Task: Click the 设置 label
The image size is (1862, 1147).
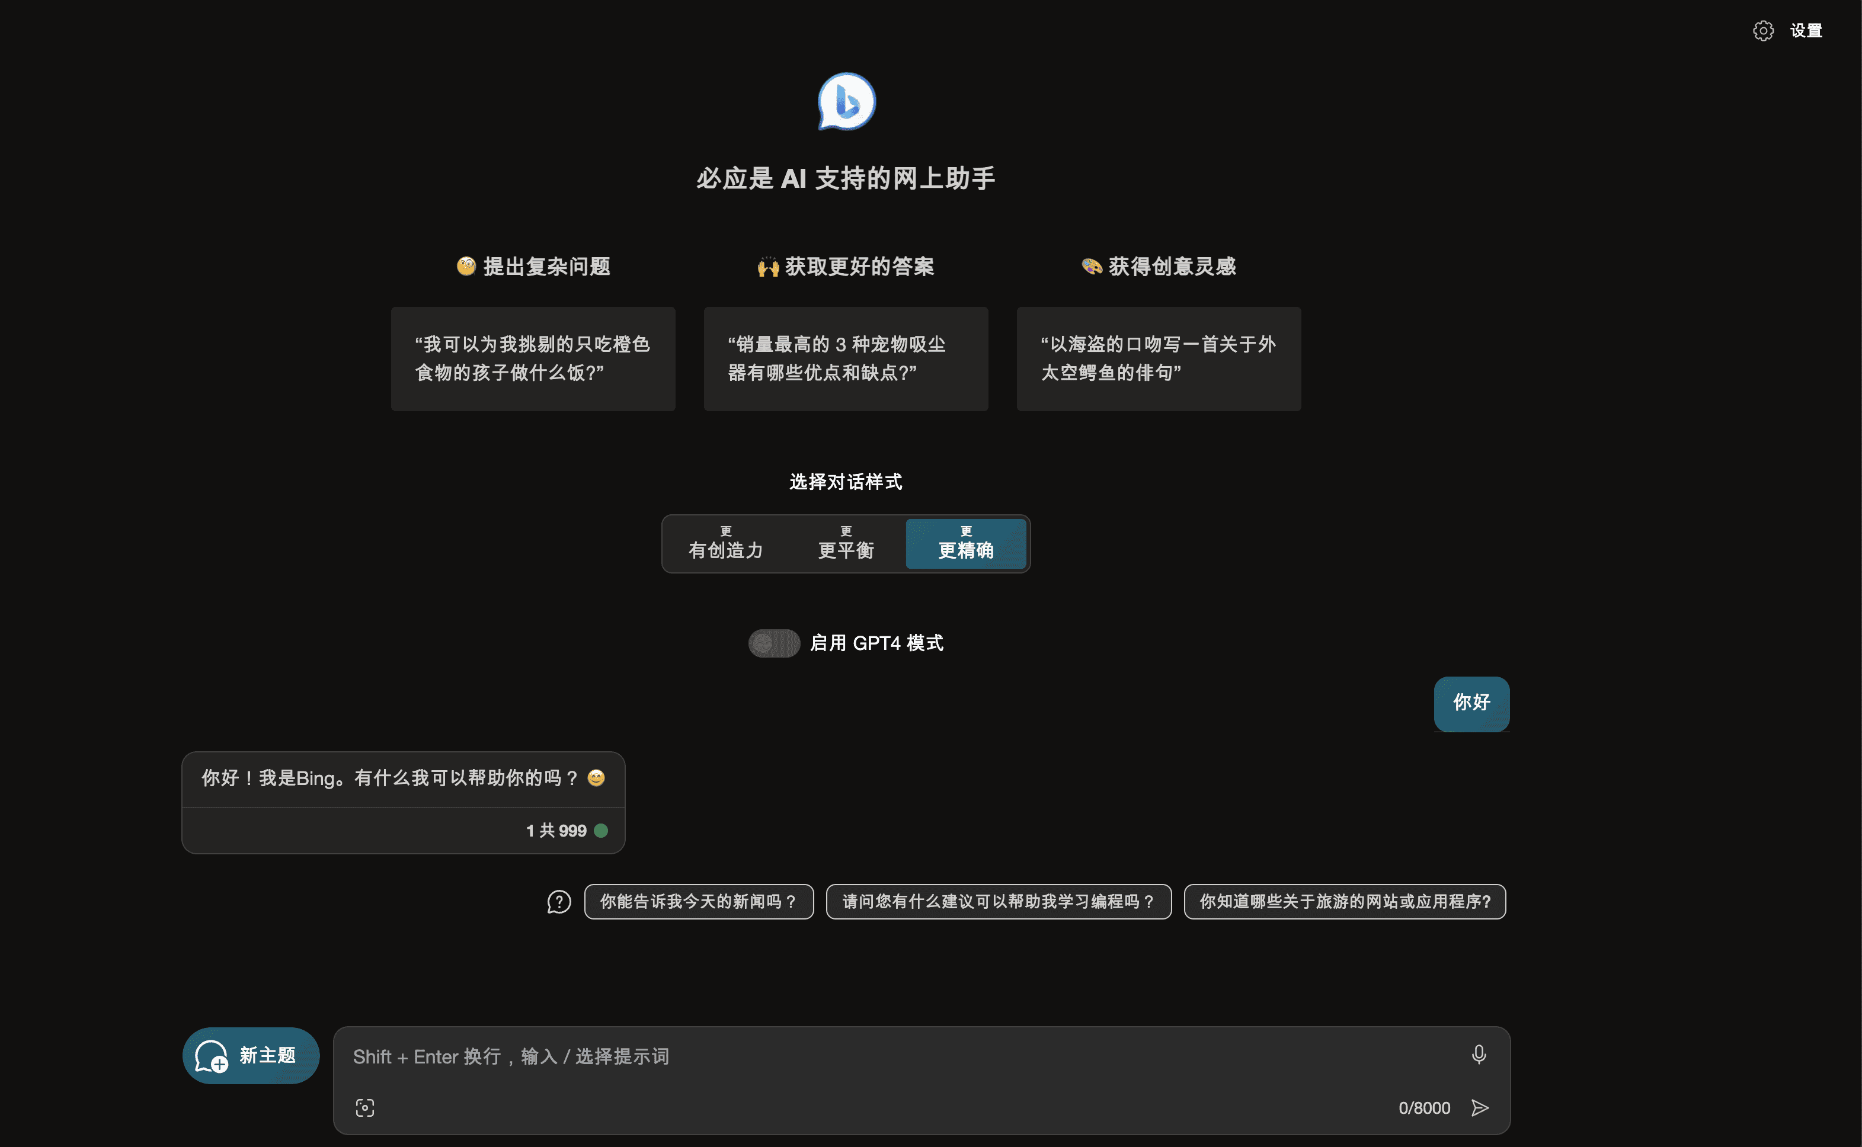Action: pyautogui.click(x=1806, y=30)
